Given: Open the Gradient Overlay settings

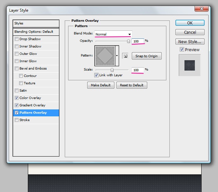Looking at the screenshot, I should 32,105.
